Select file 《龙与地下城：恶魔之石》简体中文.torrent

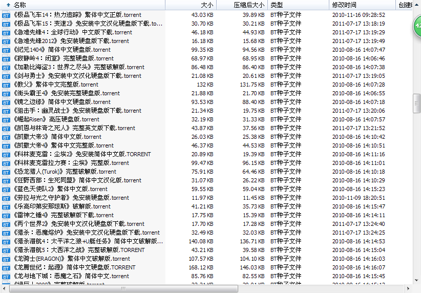(71, 276)
